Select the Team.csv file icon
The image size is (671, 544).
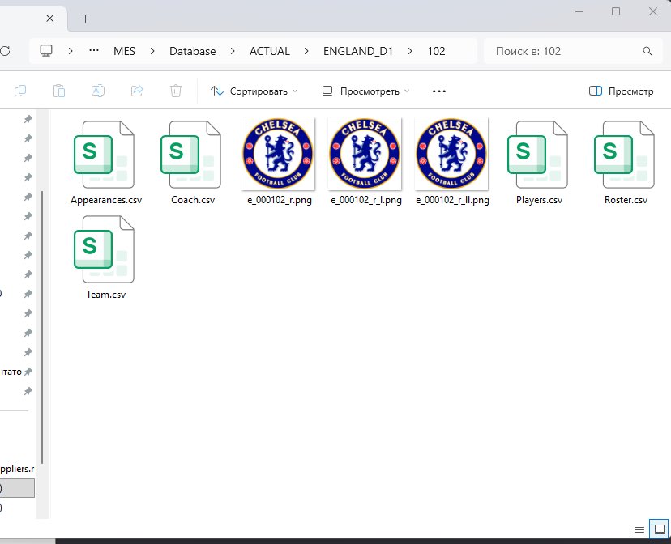tap(105, 249)
